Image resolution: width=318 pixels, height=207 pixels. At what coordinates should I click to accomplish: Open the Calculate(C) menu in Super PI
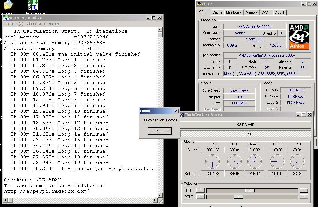14,24
